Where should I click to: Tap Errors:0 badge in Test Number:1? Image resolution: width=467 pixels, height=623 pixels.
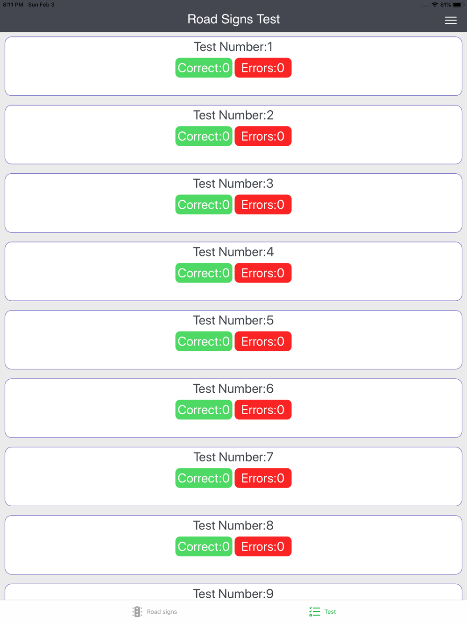pyautogui.click(x=263, y=68)
